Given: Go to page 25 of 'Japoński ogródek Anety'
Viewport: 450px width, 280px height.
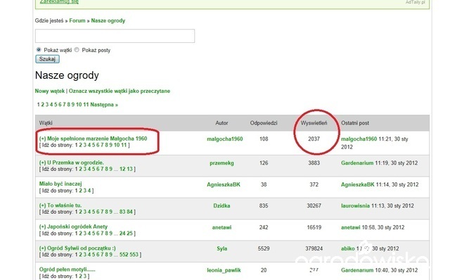Looking at the screenshot, I should (x=129, y=234).
